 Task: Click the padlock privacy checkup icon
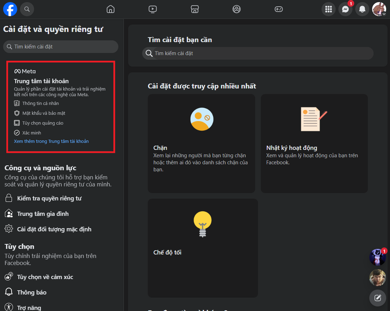tap(9, 198)
